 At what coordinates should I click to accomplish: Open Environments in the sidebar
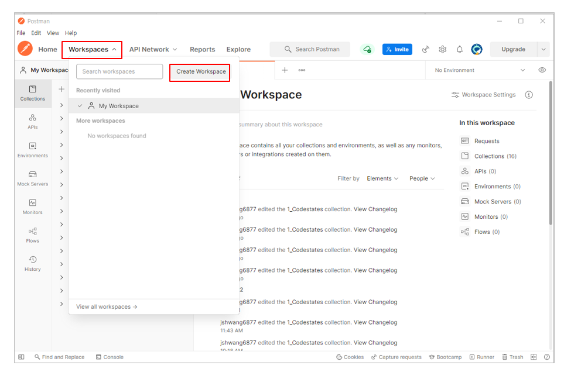coord(33,150)
